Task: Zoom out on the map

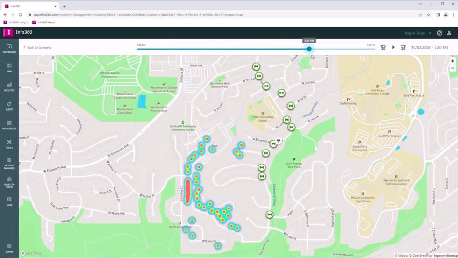Action: (x=453, y=68)
